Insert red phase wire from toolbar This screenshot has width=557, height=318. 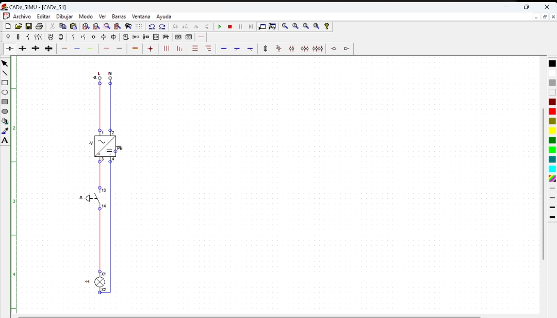(x=64, y=49)
